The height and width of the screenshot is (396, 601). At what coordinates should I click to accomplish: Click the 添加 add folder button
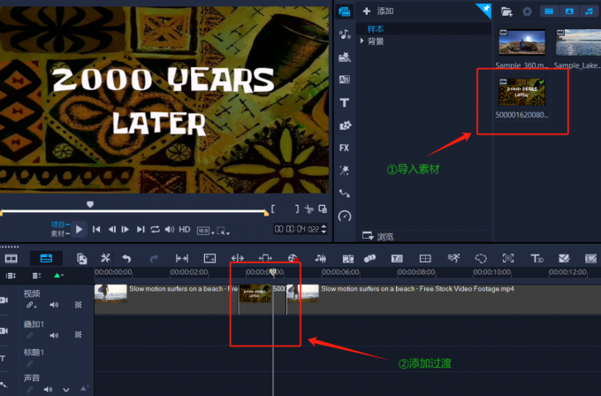[x=378, y=11]
